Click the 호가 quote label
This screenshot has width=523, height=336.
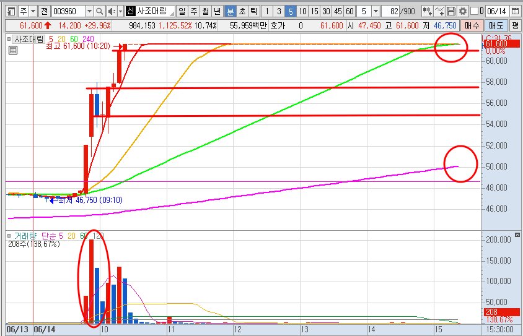[x=278, y=25]
